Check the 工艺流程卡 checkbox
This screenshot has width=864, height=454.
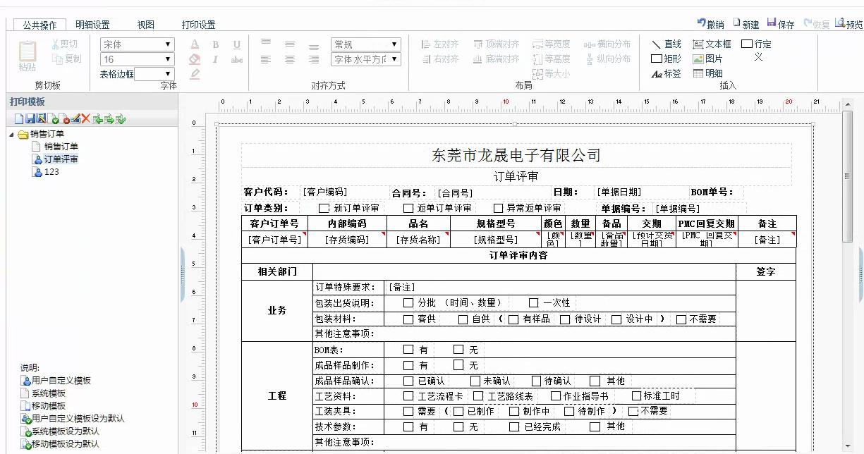408,396
